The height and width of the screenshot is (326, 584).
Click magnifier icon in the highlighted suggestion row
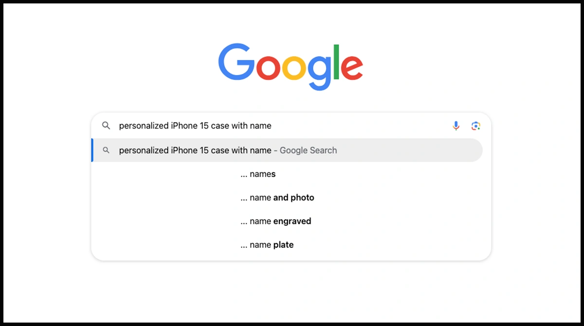click(x=106, y=150)
